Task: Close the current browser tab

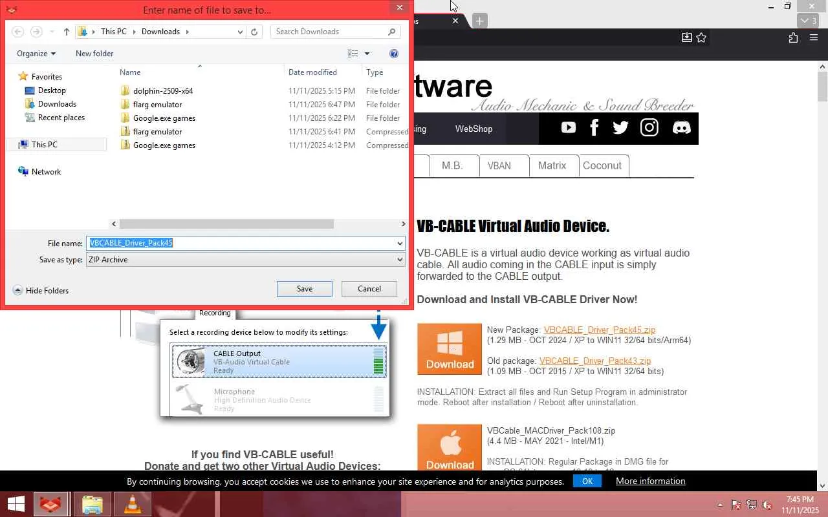Action: (455, 21)
